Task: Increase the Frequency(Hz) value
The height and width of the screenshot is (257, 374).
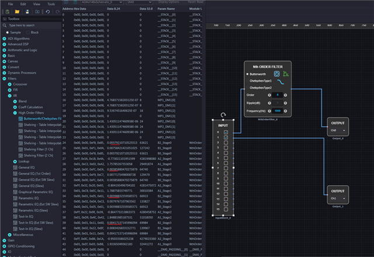Action: pyautogui.click(x=285, y=111)
